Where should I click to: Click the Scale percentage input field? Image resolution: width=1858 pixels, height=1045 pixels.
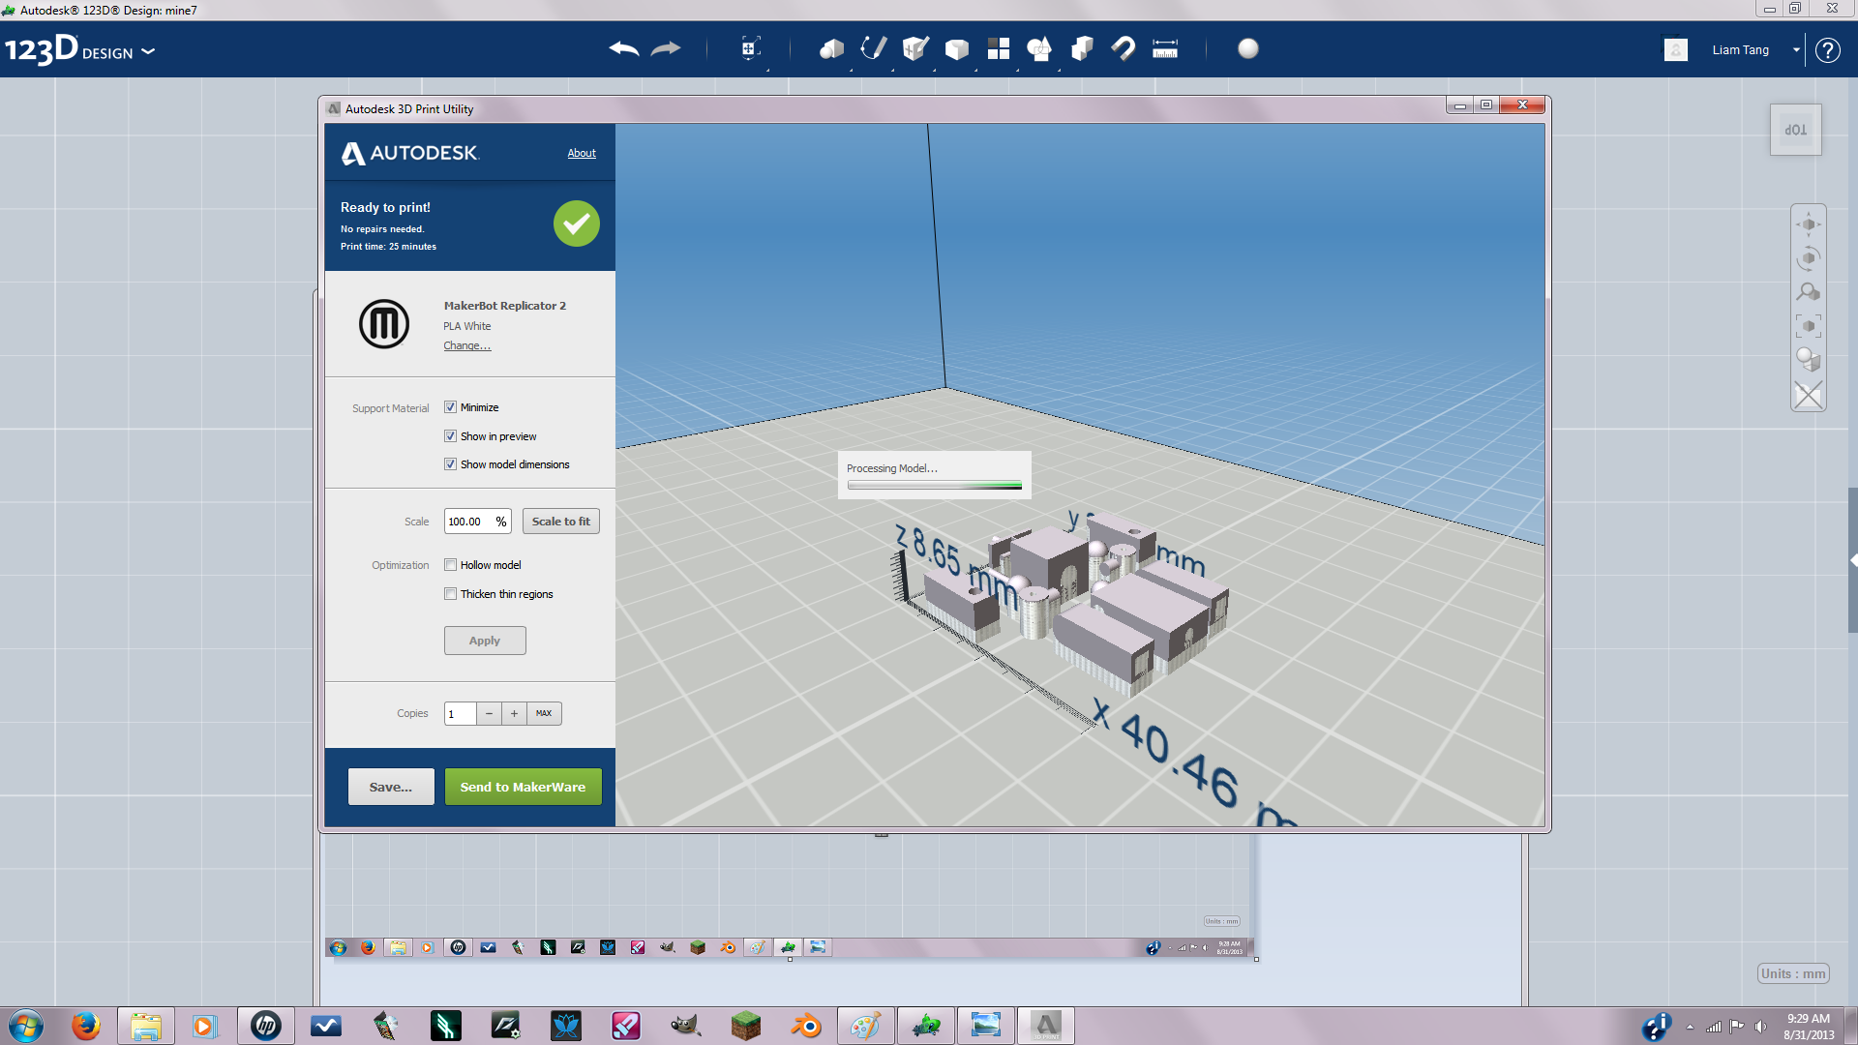click(x=477, y=522)
